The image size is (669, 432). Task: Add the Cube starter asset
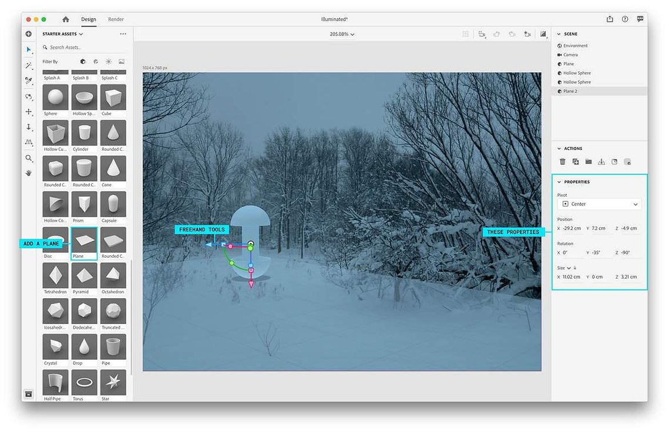tap(113, 97)
